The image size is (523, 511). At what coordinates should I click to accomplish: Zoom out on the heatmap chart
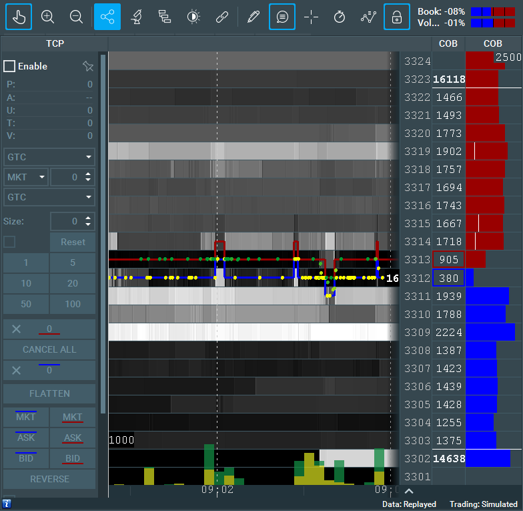pos(76,17)
